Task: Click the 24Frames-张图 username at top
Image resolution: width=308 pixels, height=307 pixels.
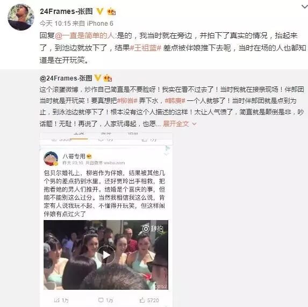Action: 66,11
